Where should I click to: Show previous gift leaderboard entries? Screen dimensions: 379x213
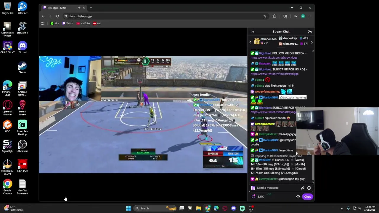250,42
